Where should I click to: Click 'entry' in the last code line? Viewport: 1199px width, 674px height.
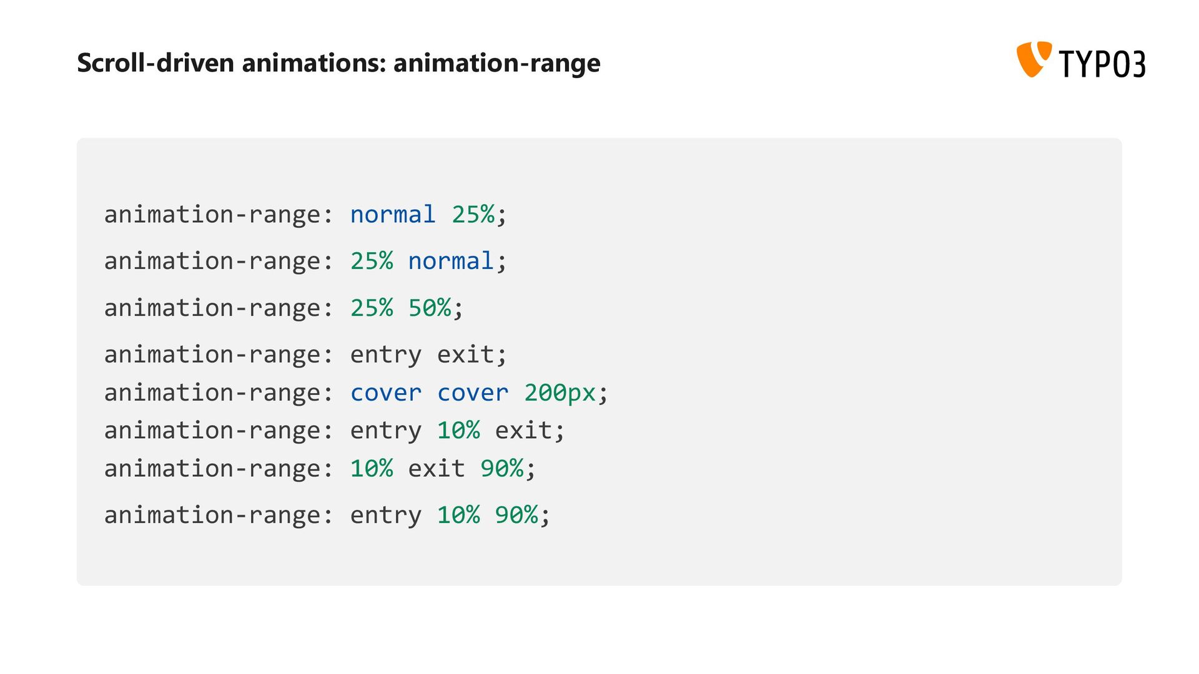[x=386, y=515]
